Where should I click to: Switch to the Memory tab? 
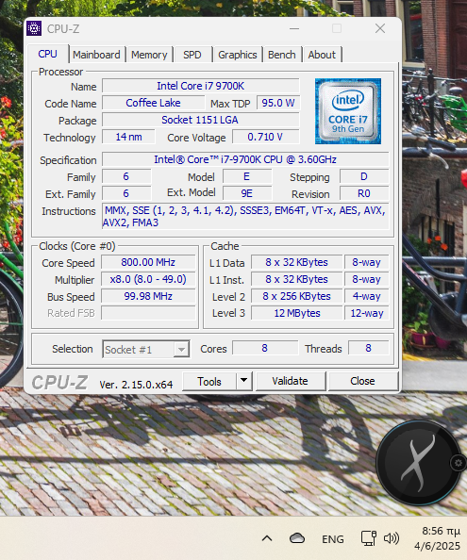[x=149, y=55]
